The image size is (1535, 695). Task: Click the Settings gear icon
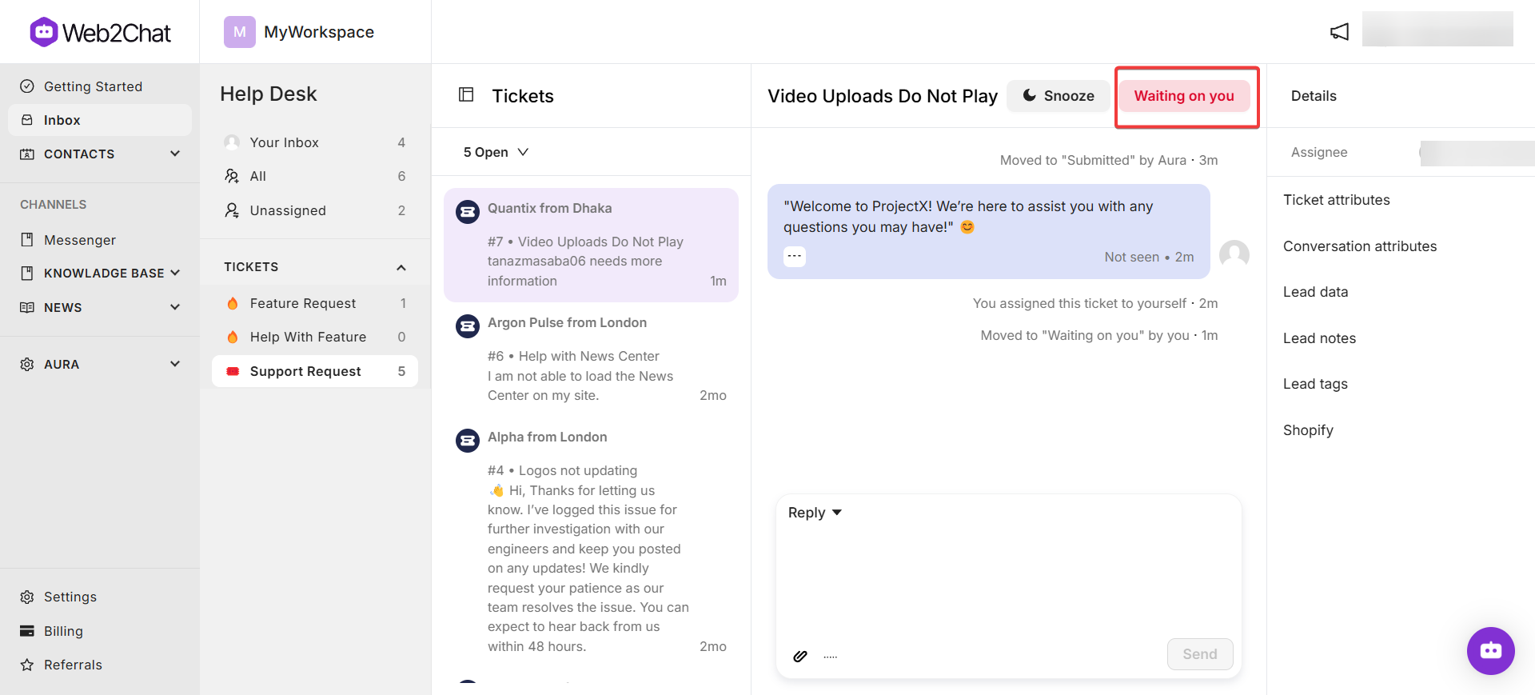(27, 597)
